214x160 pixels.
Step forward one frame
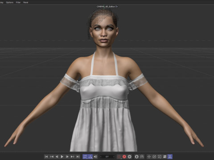click(x=67, y=156)
